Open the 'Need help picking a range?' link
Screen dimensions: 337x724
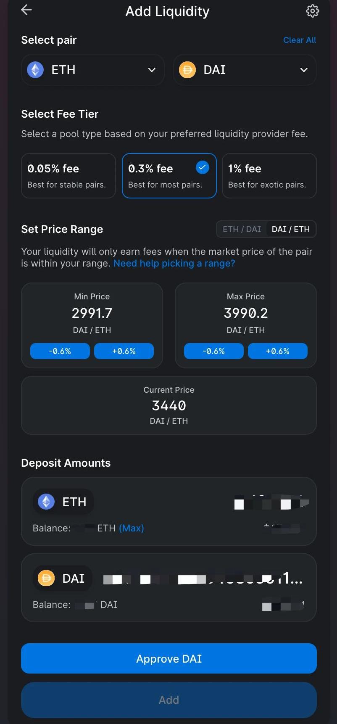tap(174, 264)
